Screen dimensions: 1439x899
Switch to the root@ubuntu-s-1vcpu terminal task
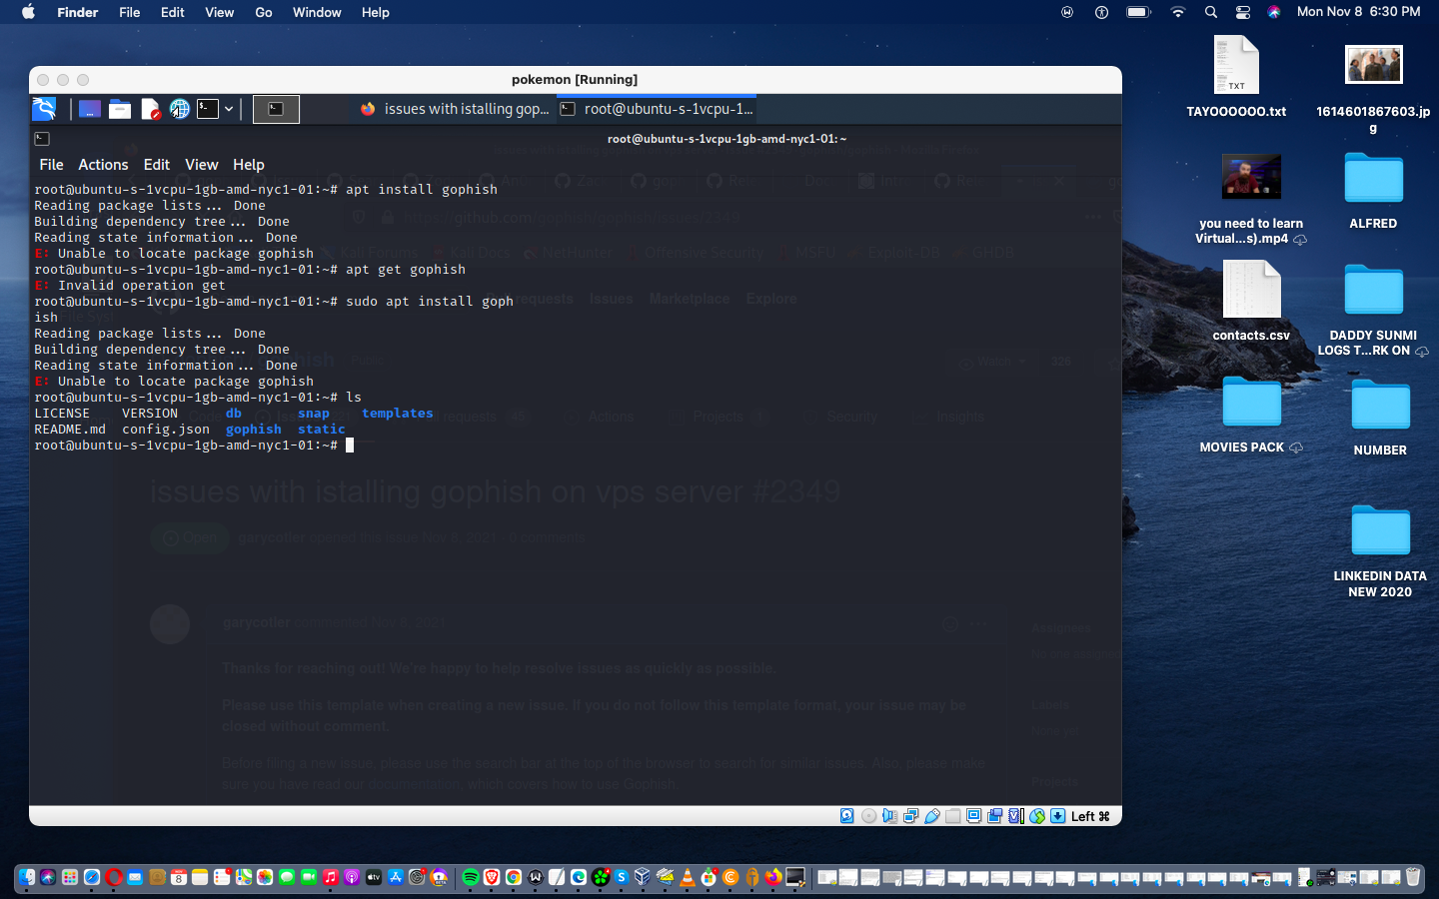click(x=657, y=109)
